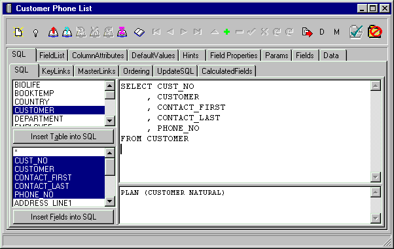Click Insert Fields into SQL button
This screenshot has height=249, width=394.
(63, 217)
